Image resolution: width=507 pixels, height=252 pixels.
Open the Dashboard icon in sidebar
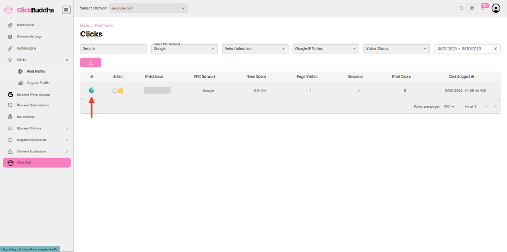[x=10, y=25]
